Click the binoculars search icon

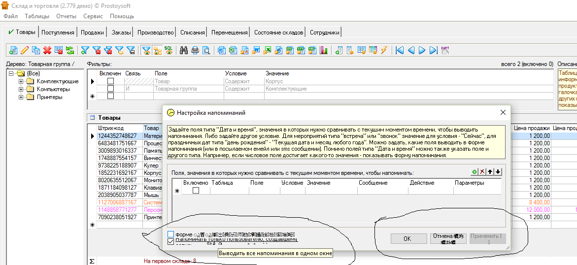tap(184, 50)
